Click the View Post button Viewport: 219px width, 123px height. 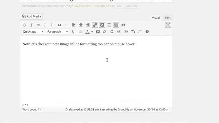(x=131, y=6)
